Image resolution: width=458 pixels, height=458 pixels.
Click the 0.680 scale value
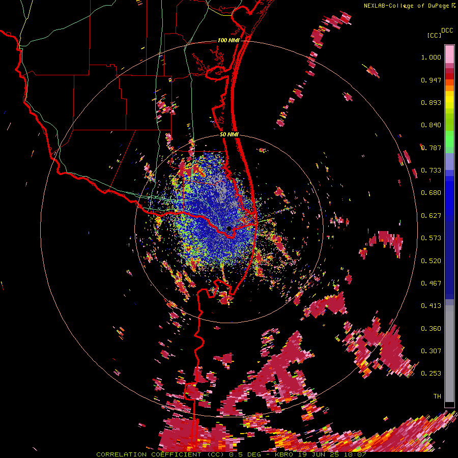click(431, 193)
